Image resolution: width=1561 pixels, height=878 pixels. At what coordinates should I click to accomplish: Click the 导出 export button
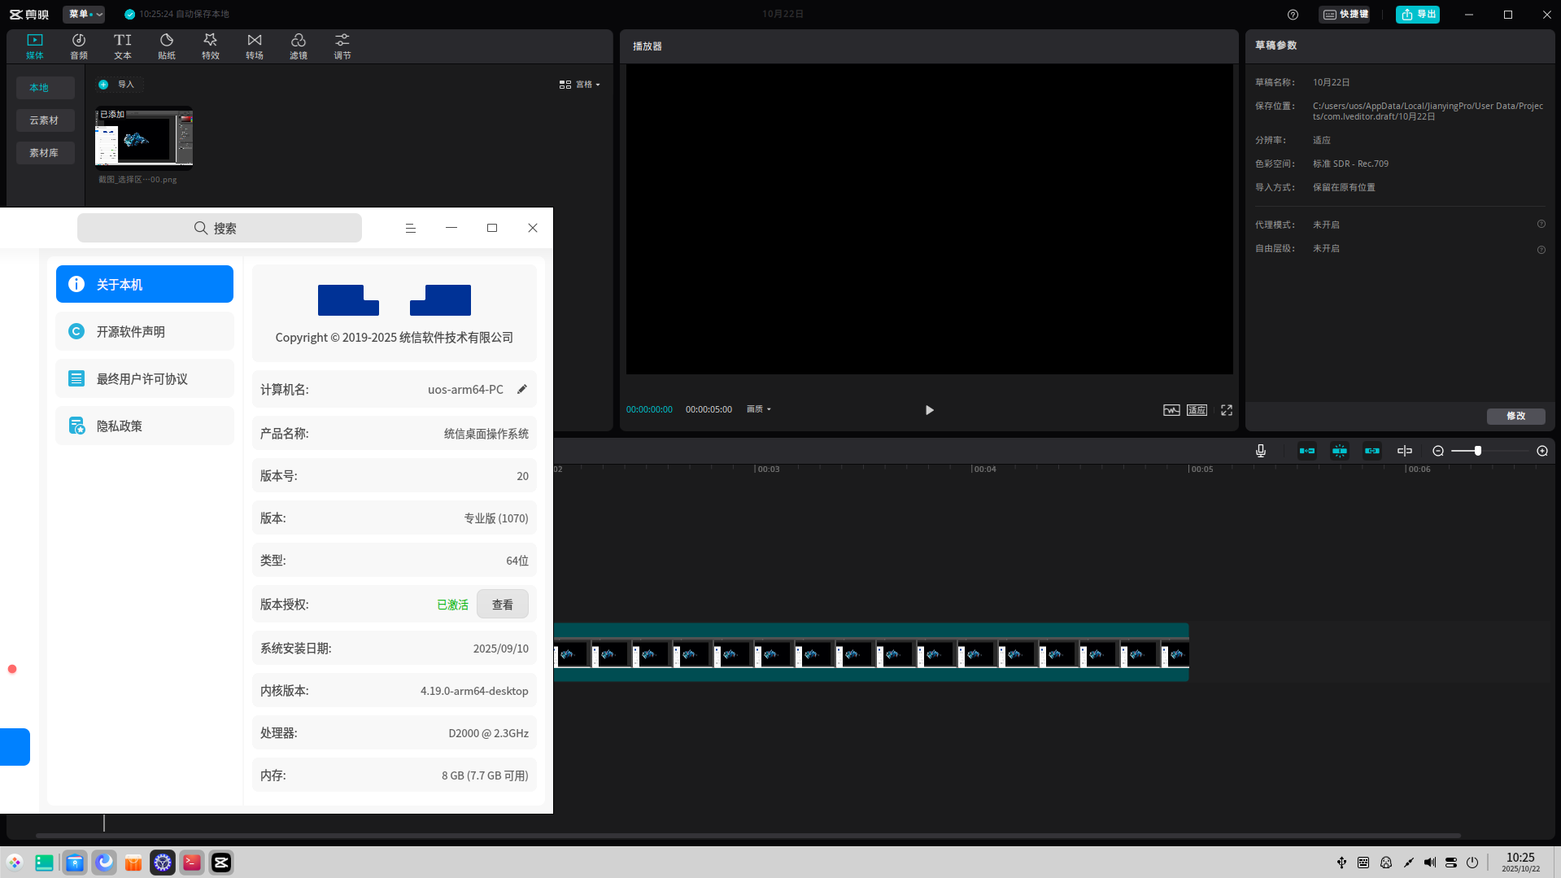click(1418, 14)
